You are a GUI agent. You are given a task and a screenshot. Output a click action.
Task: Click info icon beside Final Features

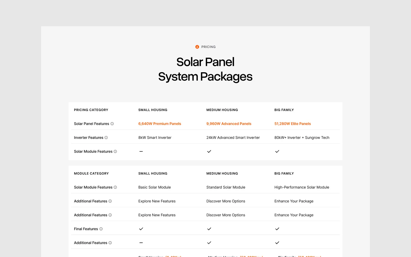click(x=101, y=229)
